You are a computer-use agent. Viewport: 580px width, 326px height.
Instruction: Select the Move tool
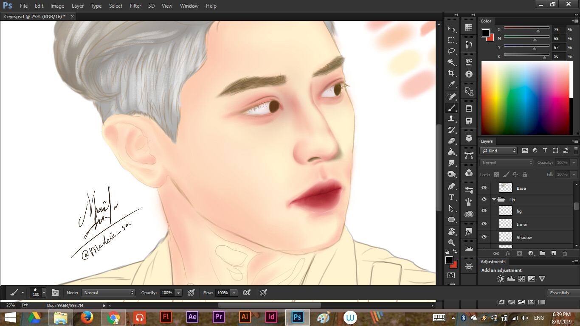coord(451,29)
